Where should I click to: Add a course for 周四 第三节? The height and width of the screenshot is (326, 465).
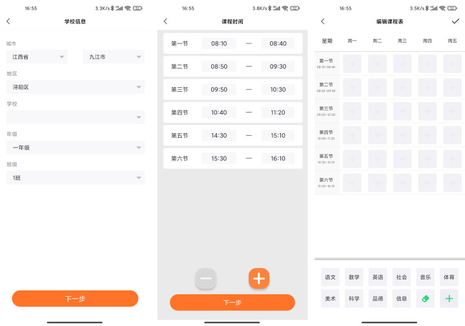click(428, 111)
